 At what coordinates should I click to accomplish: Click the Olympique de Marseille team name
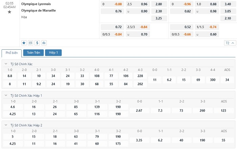[38, 10]
